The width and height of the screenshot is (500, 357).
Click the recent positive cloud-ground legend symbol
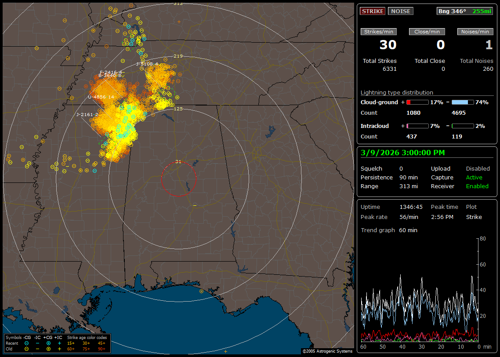tap(48, 343)
